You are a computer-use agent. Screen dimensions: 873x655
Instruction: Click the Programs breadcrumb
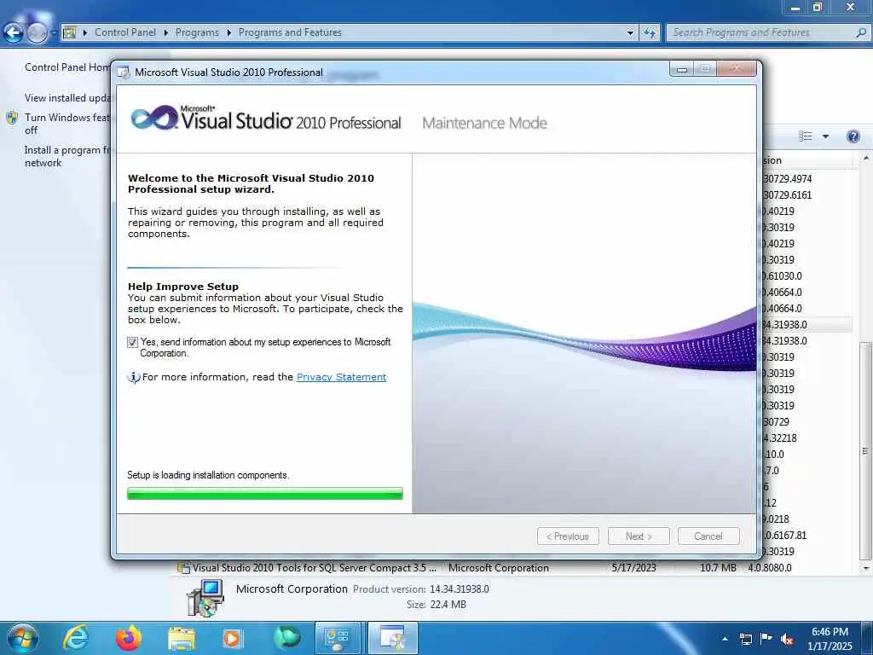click(x=197, y=32)
